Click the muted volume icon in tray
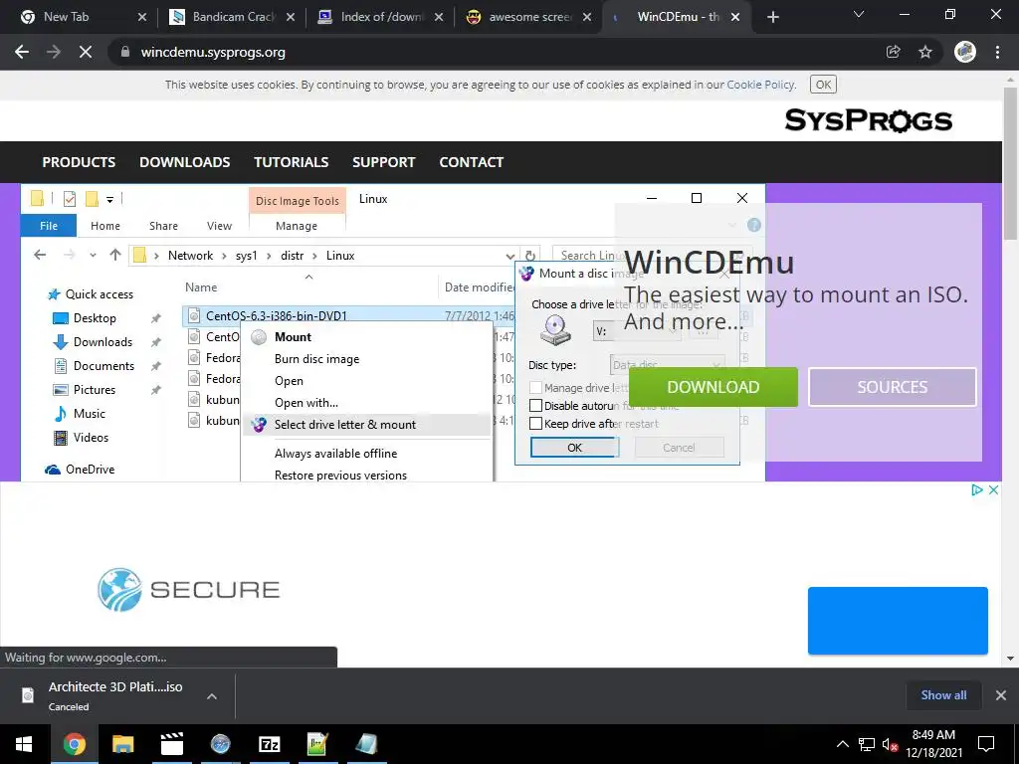The height and width of the screenshot is (764, 1019). (x=890, y=744)
